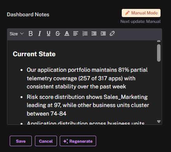Cancel editing the notes
171x152 pixels.
46,141
